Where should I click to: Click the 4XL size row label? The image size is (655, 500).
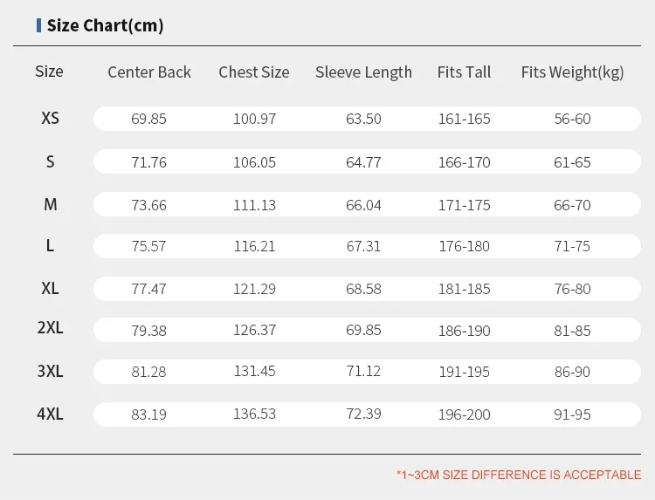click(50, 414)
